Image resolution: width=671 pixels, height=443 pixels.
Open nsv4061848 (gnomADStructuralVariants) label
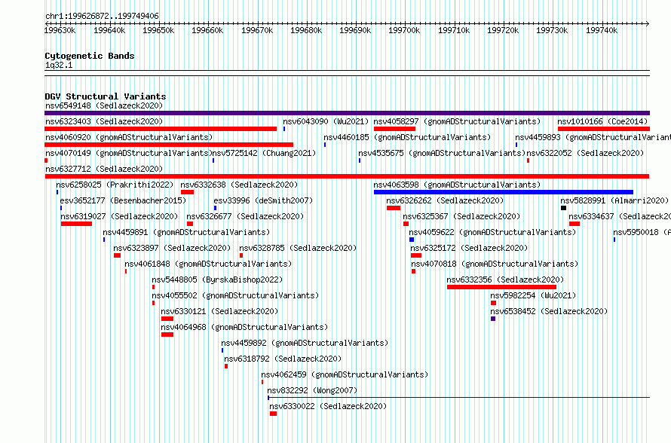[x=208, y=264]
